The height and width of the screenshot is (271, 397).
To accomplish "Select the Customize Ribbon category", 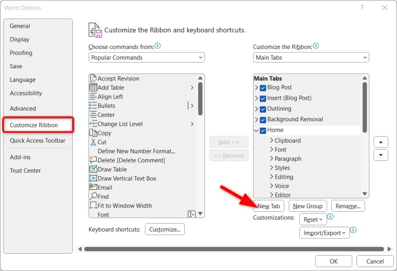I will pyautogui.click(x=38, y=125).
